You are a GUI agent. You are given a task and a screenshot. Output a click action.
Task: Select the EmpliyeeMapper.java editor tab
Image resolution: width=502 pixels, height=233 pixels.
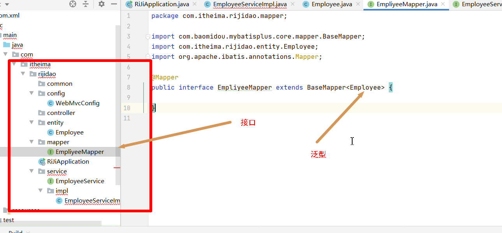tap(407, 4)
